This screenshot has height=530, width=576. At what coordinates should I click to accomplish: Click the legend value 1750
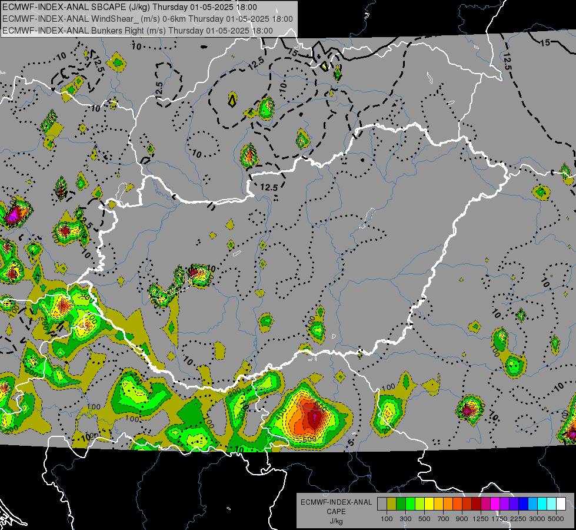[500, 519]
